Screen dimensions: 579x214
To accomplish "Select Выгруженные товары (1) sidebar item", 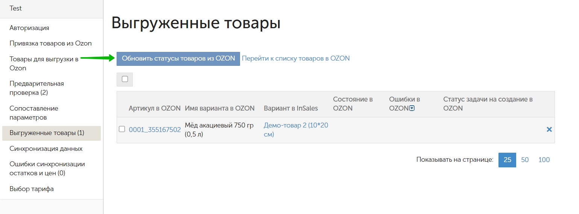I will pyautogui.click(x=52, y=133).
